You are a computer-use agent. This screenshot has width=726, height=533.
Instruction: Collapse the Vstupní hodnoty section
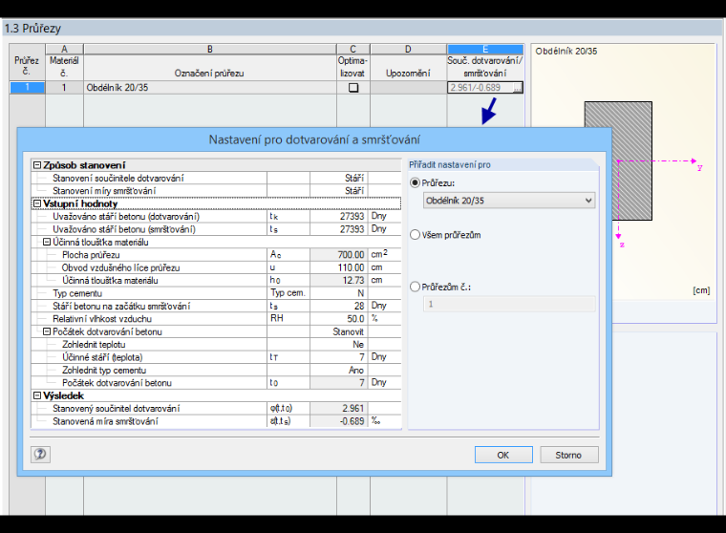[x=37, y=203]
